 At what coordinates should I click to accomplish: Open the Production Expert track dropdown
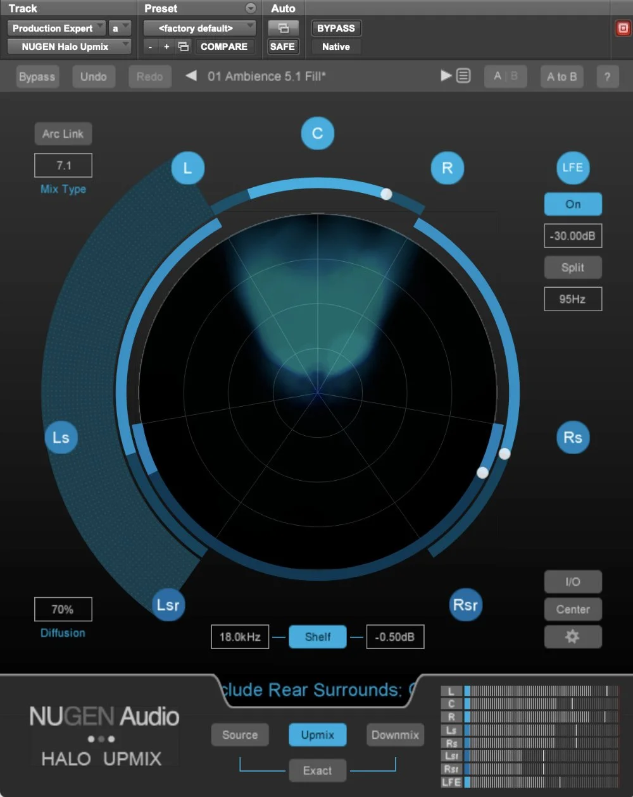[x=57, y=28]
